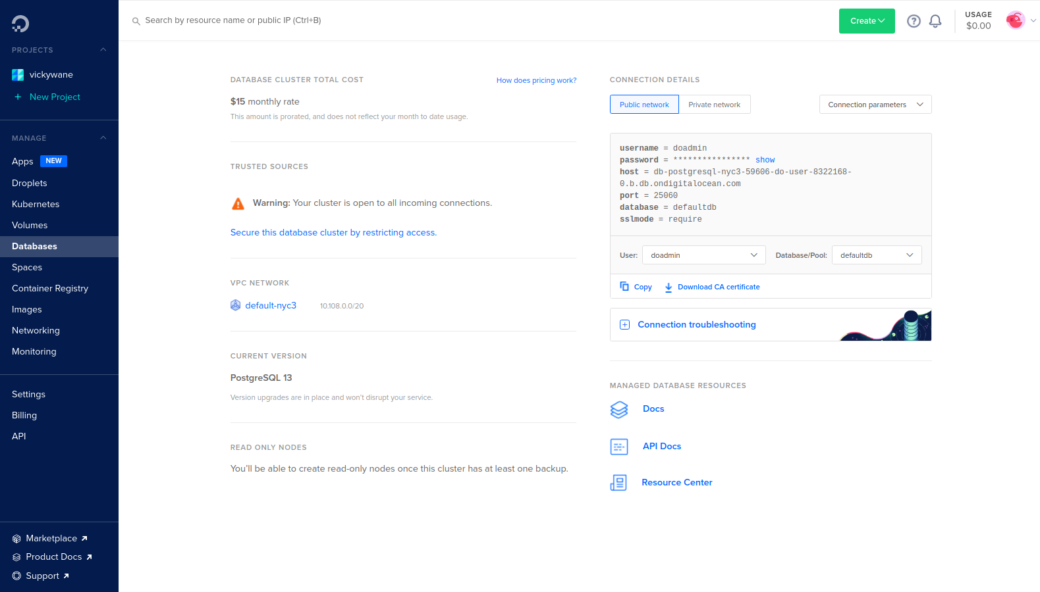
Task: Open Billing in the sidebar
Action: (x=24, y=416)
